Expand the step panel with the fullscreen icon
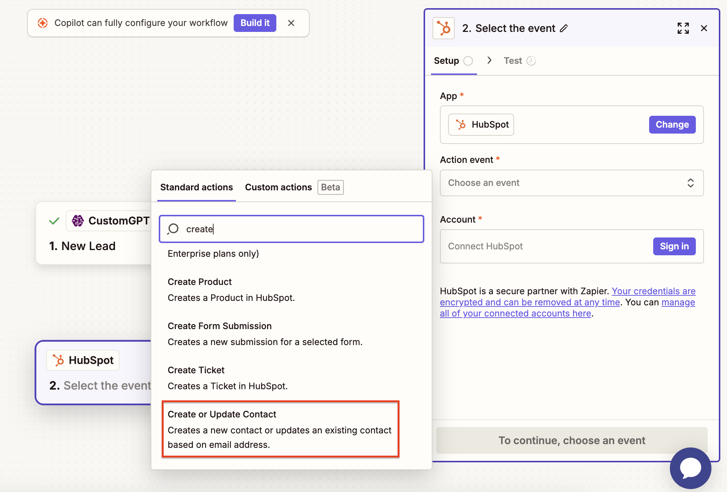Image resolution: width=727 pixels, height=492 pixels. coord(683,28)
